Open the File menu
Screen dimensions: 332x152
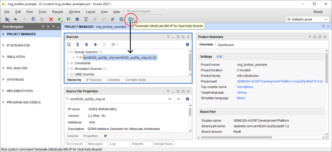click(7, 12)
